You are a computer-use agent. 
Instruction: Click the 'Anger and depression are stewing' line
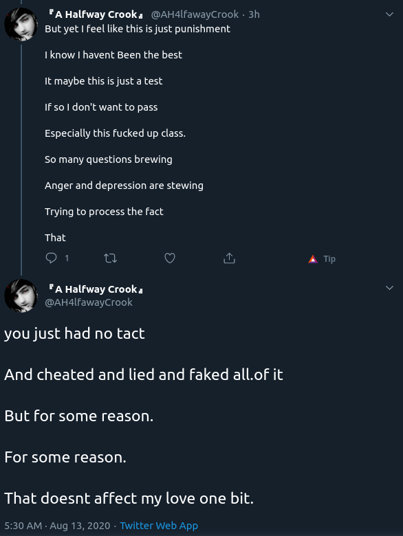[124, 186]
